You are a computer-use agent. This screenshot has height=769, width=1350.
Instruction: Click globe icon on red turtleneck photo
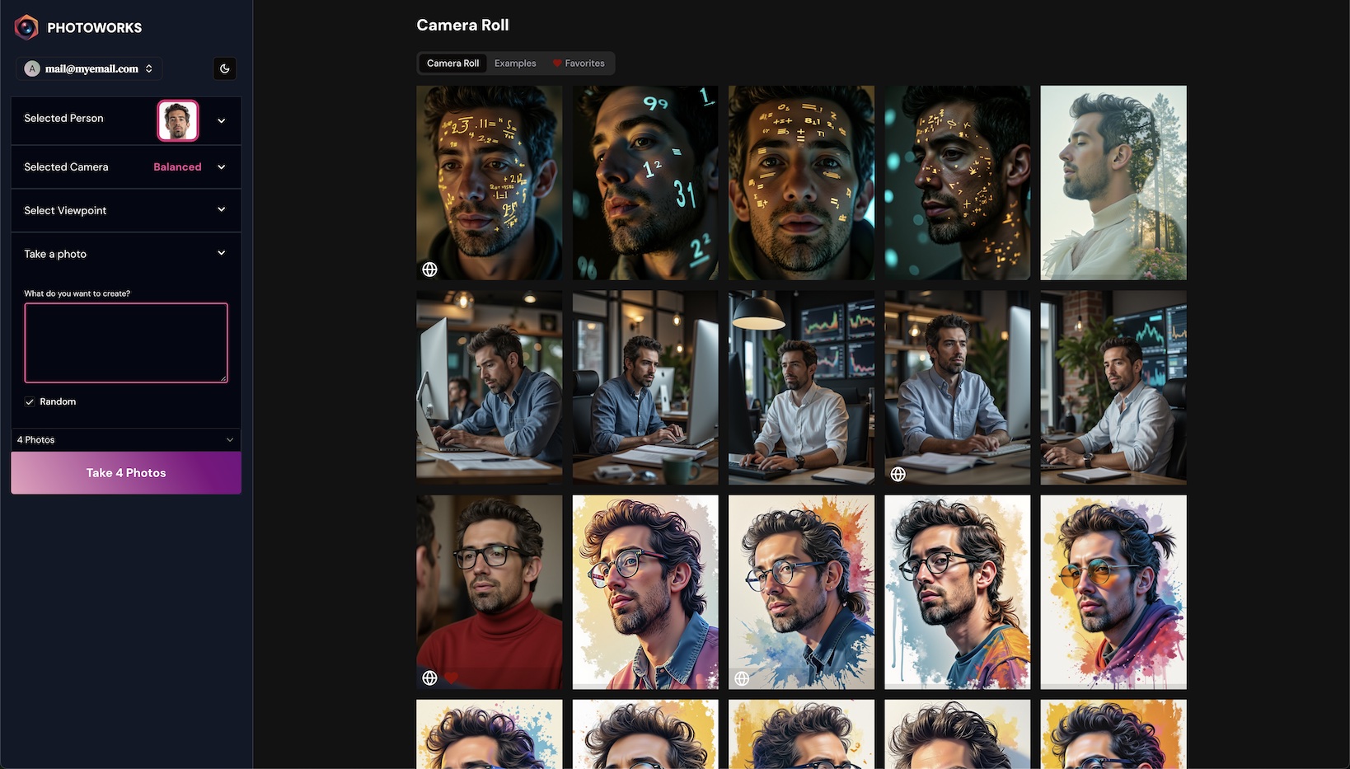[x=429, y=678]
